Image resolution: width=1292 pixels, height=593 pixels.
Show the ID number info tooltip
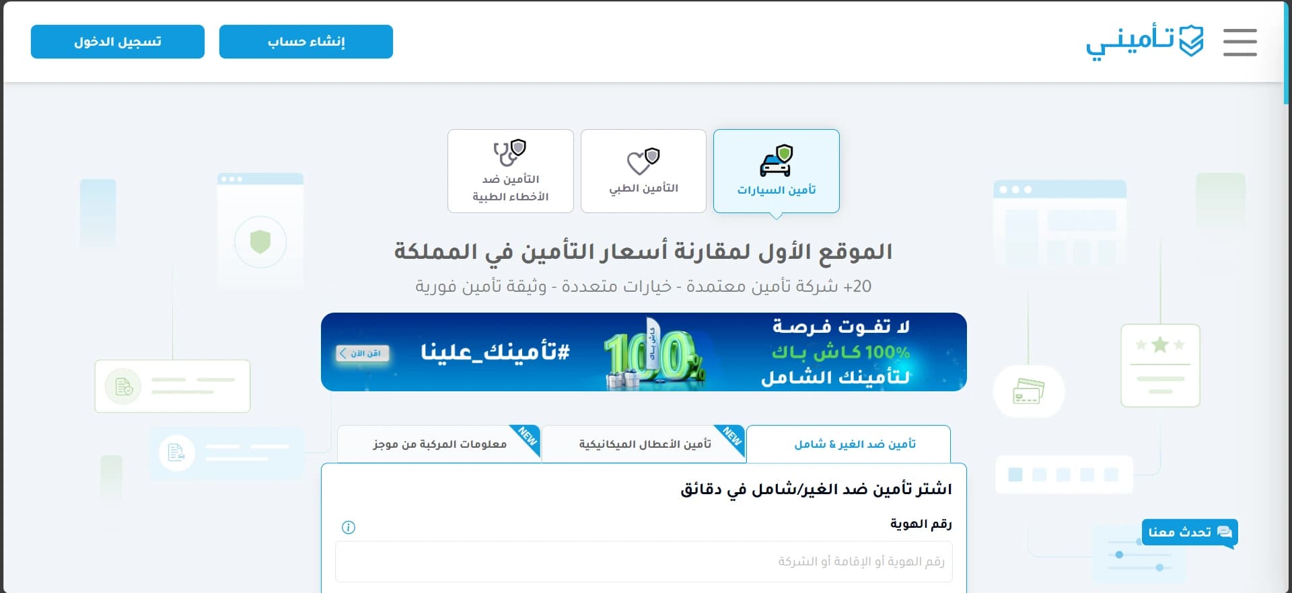tap(349, 527)
